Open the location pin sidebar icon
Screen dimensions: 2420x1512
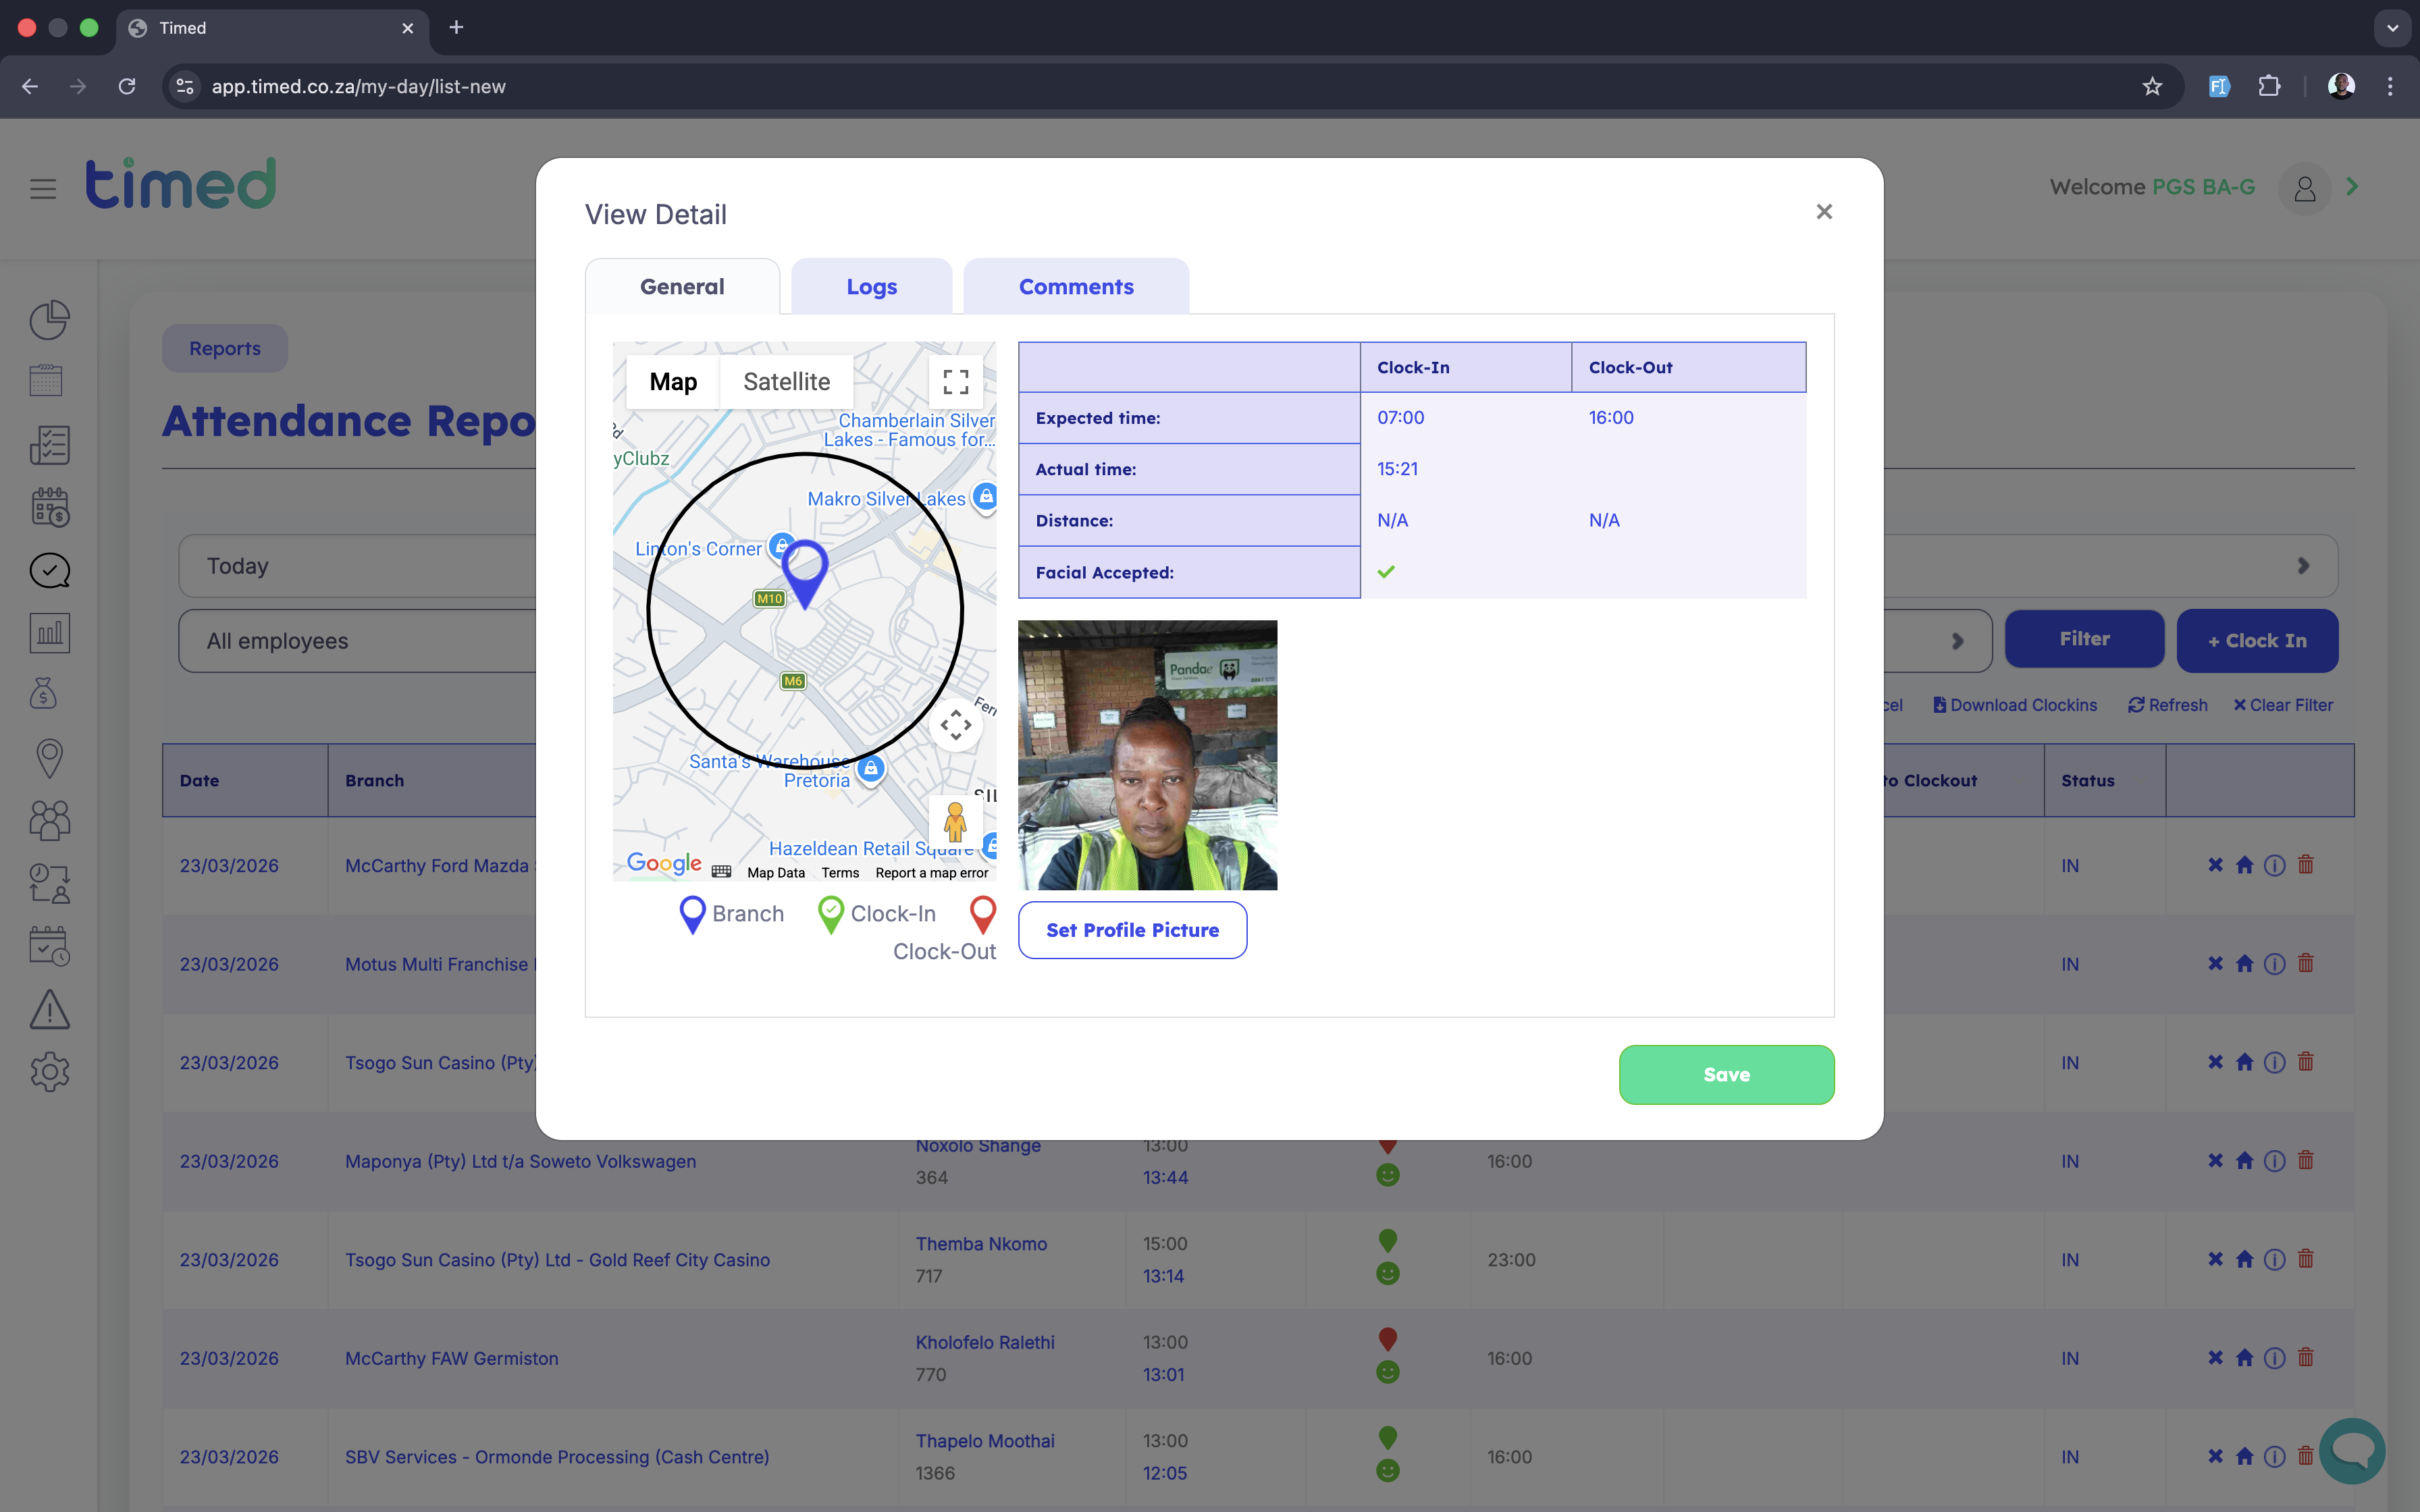click(49, 758)
